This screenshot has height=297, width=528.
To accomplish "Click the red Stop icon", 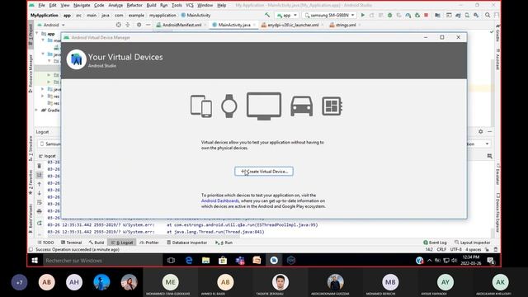I will [x=426, y=15].
